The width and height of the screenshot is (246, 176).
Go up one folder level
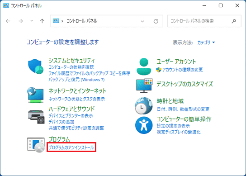coord(42,21)
